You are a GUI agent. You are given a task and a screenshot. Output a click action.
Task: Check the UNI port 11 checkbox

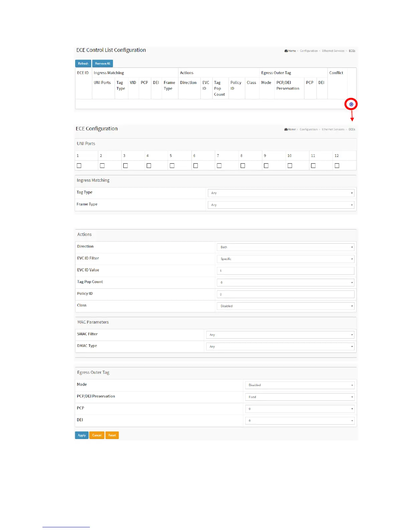coord(313,166)
